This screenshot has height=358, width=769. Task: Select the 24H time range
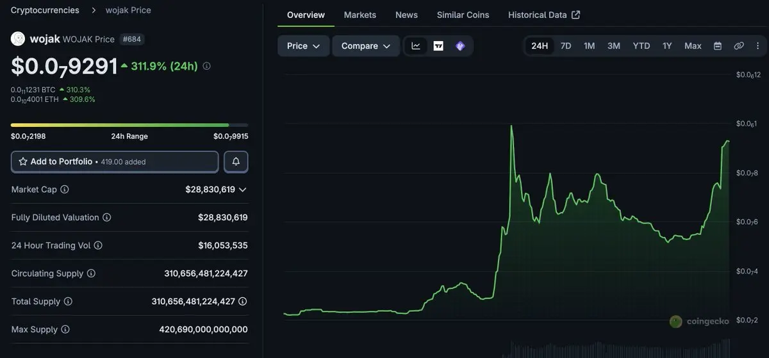click(540, 46)
